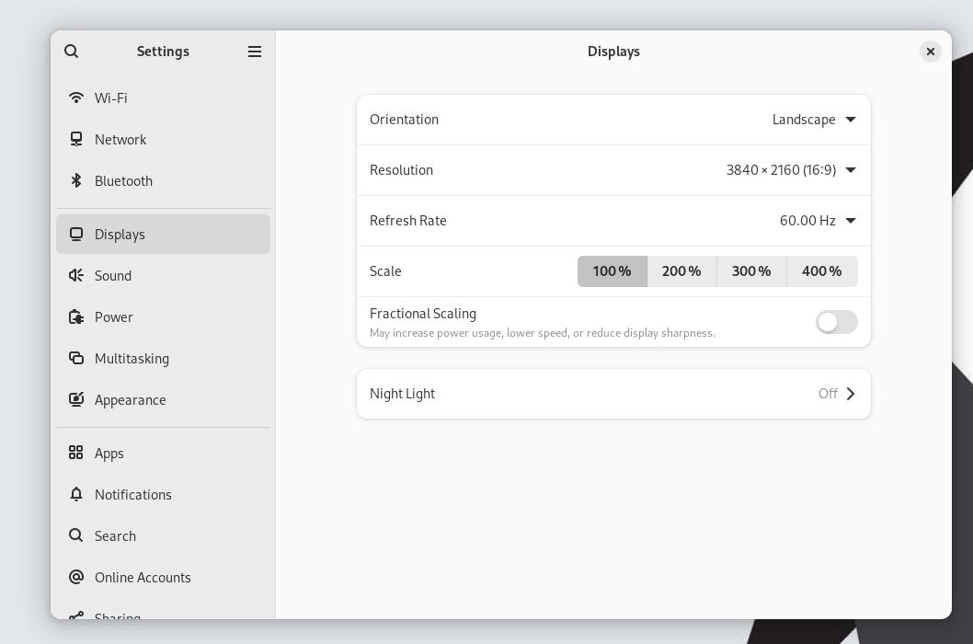Click the Appearance icon in sidebar
Viewport: 973px width, 644px height.
tap(75, 399)
